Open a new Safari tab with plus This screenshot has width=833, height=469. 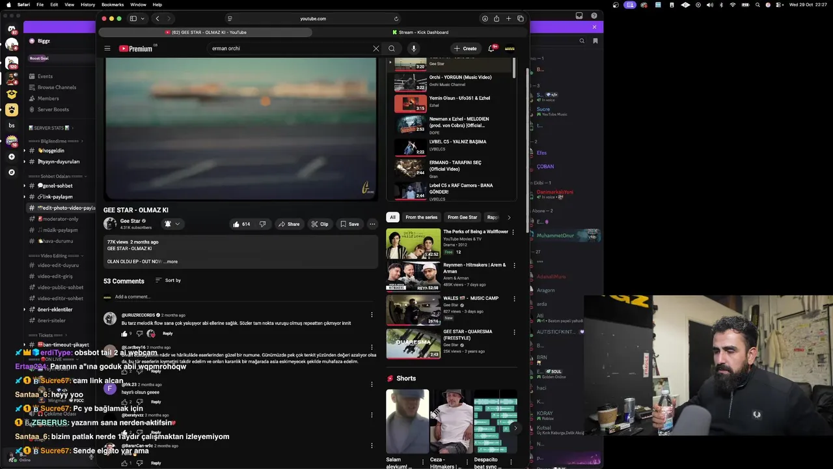pos(508,19)
